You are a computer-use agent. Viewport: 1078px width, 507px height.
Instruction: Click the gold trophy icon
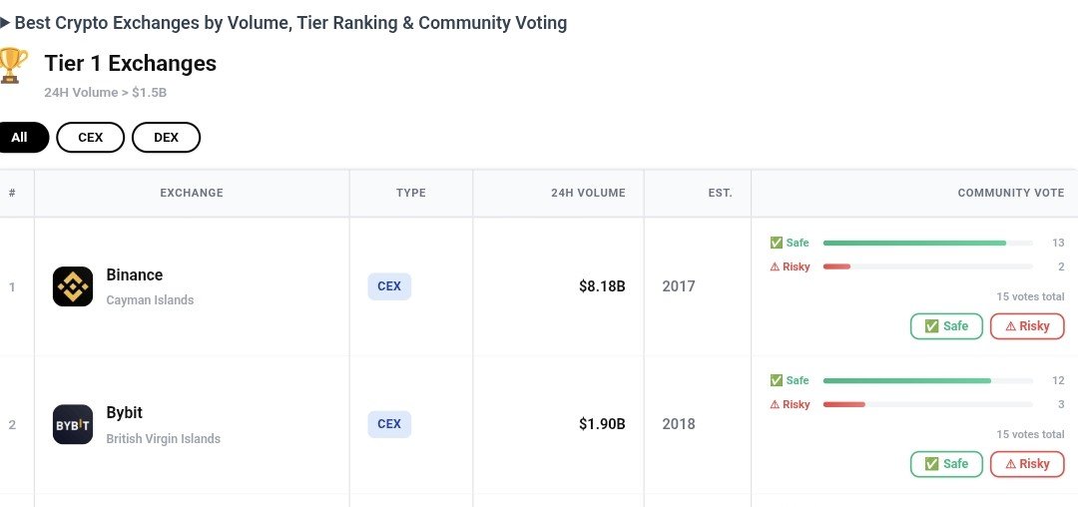[x=12, y=65]
